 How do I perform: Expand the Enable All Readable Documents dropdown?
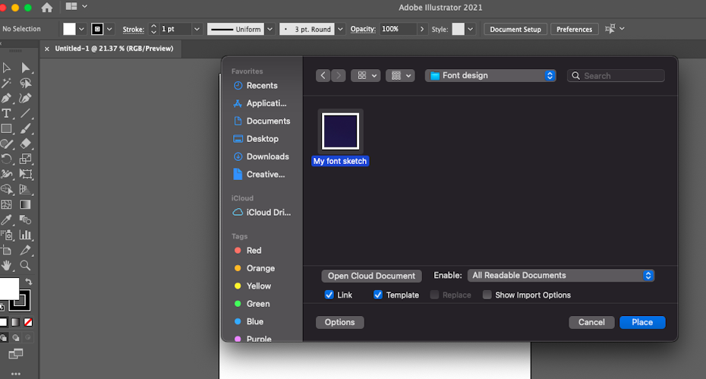tap(561, 276)
